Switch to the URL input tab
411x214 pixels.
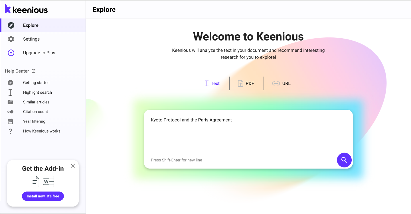281,83
